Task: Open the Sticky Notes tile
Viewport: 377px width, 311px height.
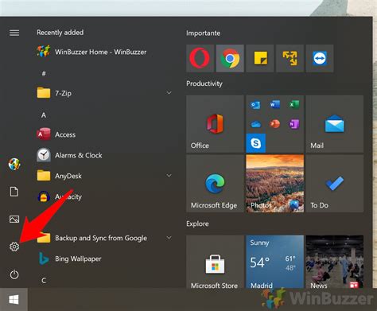Action: [x=260, y=58]
